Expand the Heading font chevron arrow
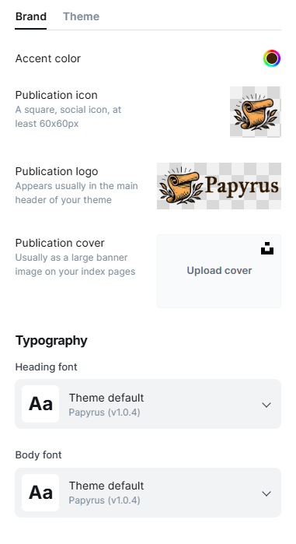296x544 pixels. 266,405
